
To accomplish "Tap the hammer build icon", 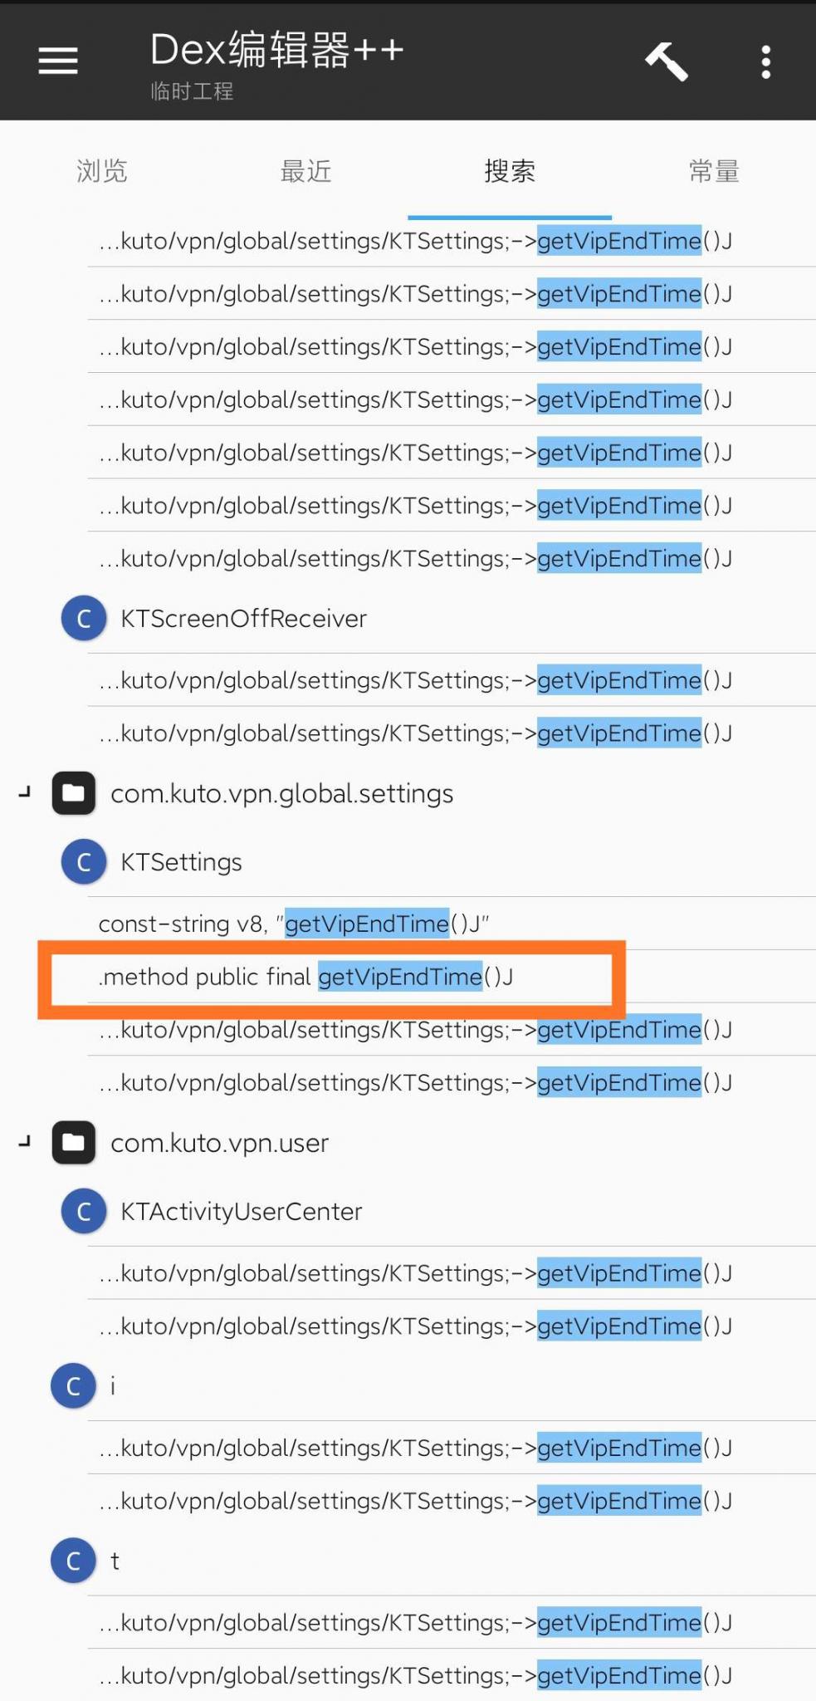I will (667, 61).
